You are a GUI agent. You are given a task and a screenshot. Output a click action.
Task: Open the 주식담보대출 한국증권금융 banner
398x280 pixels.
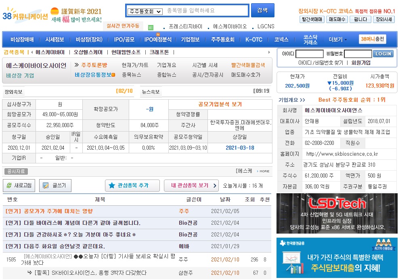[x=337, y=258]
